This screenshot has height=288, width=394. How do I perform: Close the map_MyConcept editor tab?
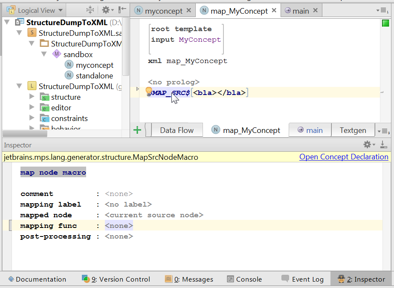(x=274, y=11)
